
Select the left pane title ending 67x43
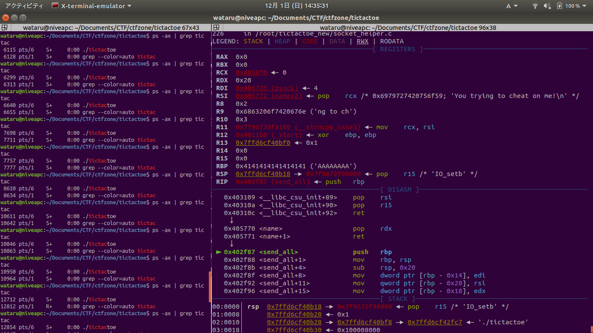tap(111, 27)
